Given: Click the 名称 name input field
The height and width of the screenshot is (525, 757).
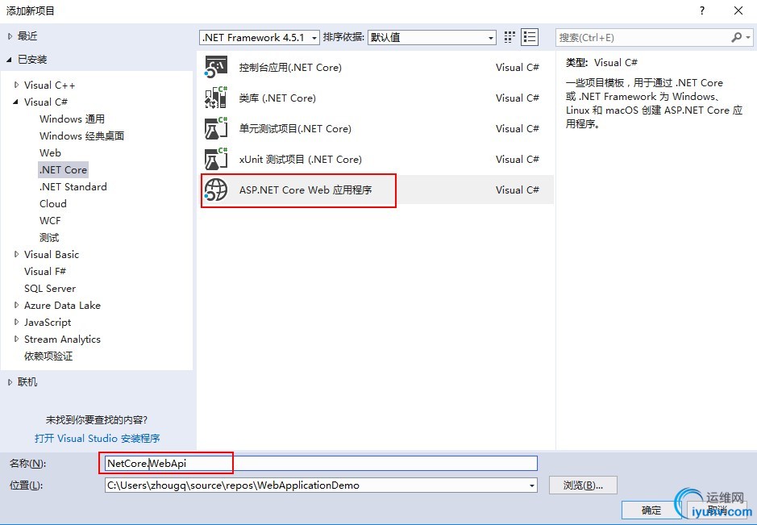Looking at the screenshot, I should 321,463.
